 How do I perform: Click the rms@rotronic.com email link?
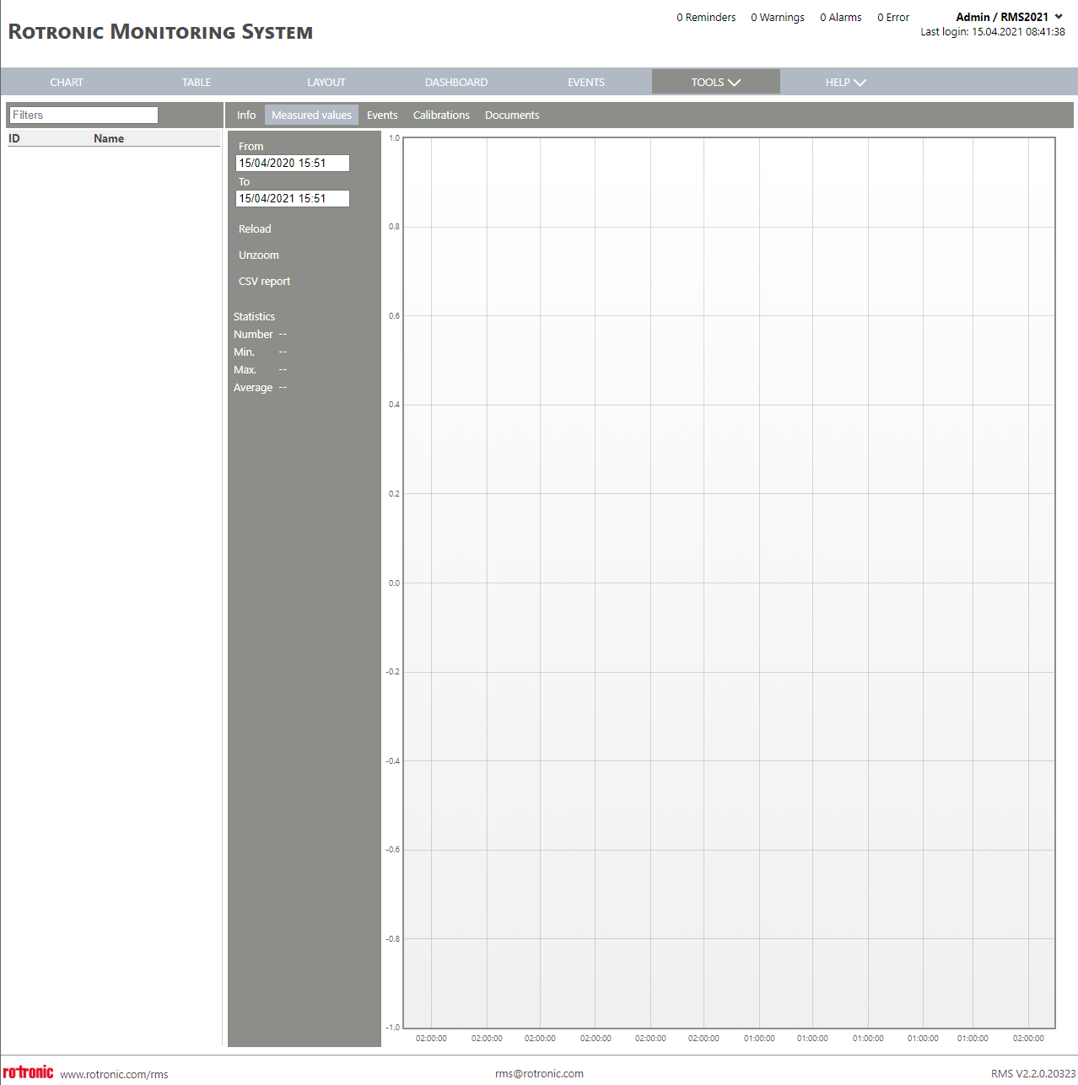tap(539, 1073)
